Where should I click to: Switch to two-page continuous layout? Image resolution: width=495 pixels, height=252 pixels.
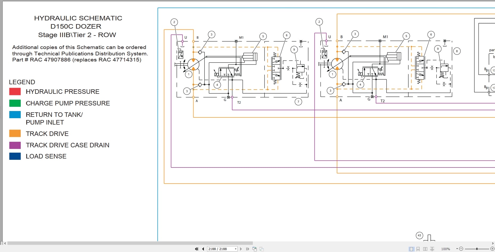click(x=432, y=249)
